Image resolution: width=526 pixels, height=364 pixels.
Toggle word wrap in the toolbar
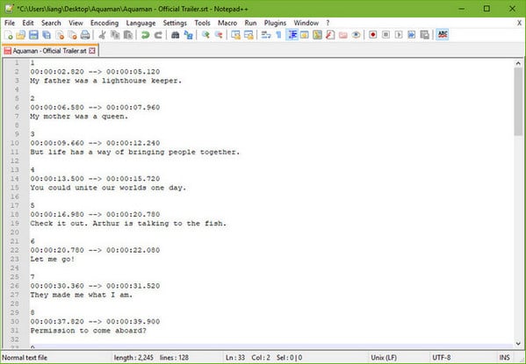tap(266, 35)
